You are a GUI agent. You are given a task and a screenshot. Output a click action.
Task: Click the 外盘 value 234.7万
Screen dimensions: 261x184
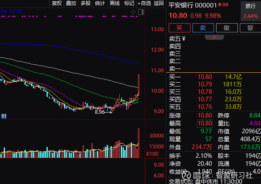click(202, 147)
